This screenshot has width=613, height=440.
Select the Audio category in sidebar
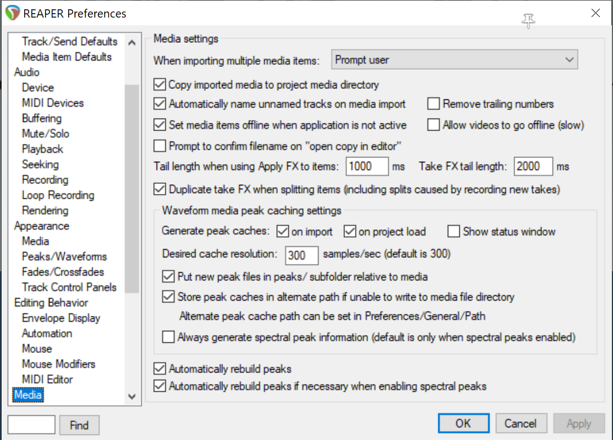pyautogui.click(x=27, y=72)
